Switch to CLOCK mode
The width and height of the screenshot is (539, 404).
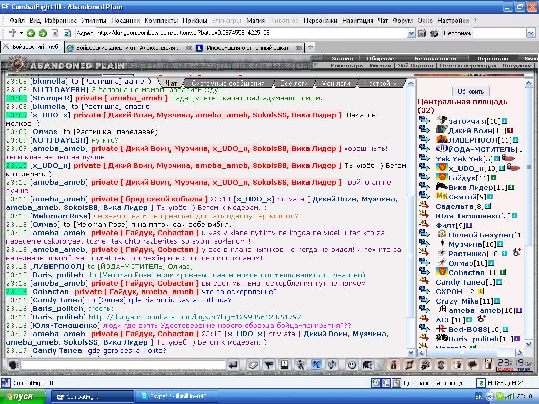point(505,369)
